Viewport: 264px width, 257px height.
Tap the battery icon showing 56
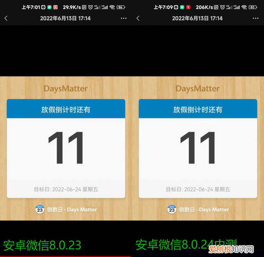121,7
